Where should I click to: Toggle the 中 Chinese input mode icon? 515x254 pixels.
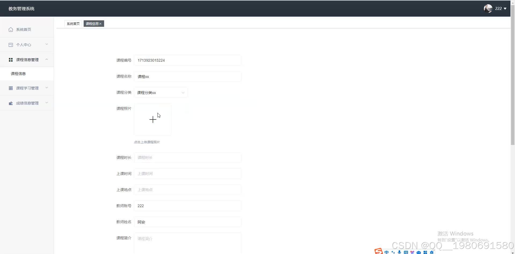coord(387,252)
